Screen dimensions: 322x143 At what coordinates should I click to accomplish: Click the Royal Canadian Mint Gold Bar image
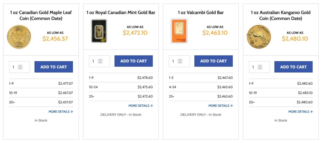click(x=99, y=31)
